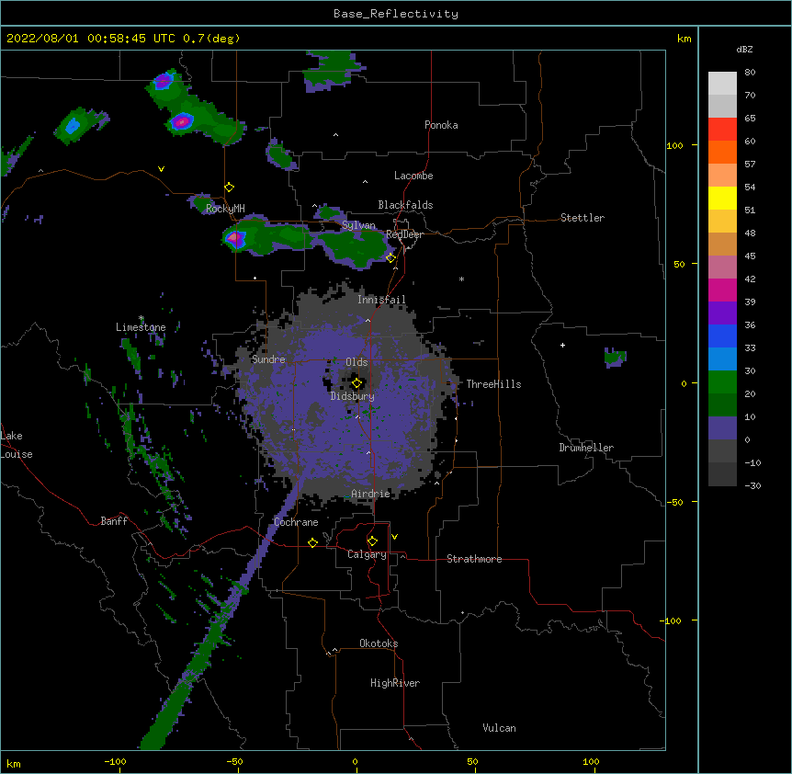The height and width of the screenshot is (774, 792).
Task: Click the yellow diamond marker above the RockyMH label
Action: pyautogui.click(x=230, y=188)
